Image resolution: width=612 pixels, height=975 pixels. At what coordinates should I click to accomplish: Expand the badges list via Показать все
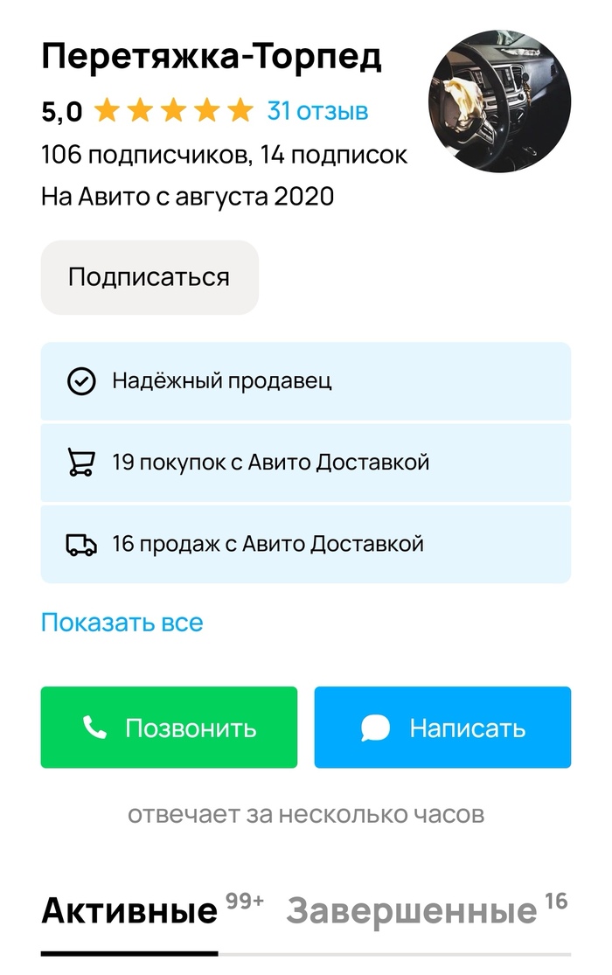[x=122, y=623]
